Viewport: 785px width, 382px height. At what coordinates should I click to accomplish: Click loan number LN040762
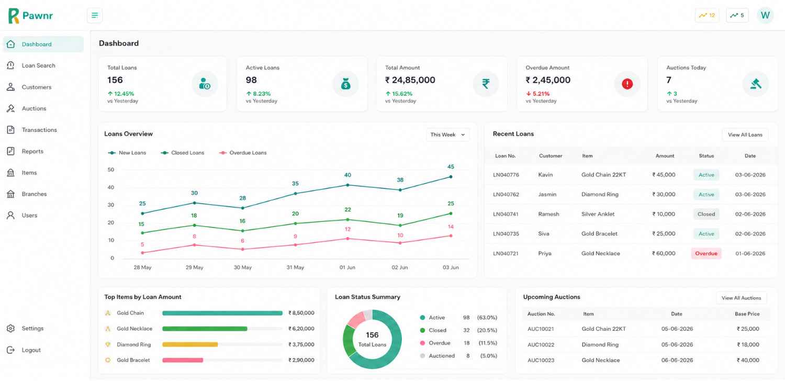pos(506,194)
